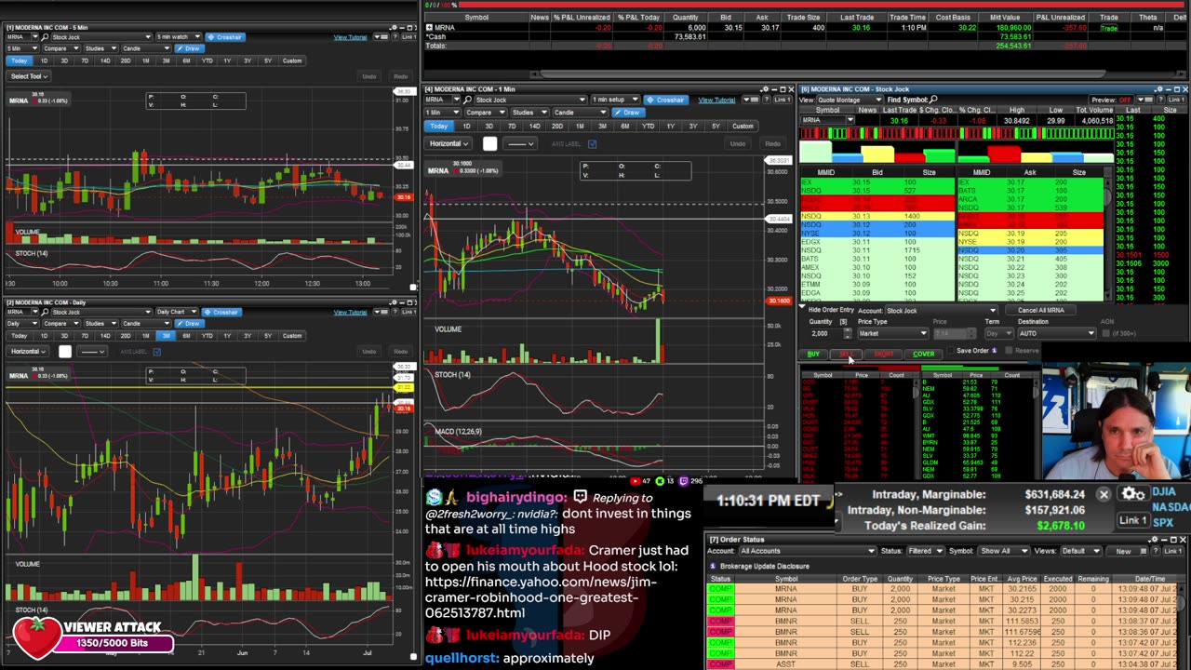1191x670 pixels.
Task: Pick white line color swatch in 1 Min chart
Action: 489,144
